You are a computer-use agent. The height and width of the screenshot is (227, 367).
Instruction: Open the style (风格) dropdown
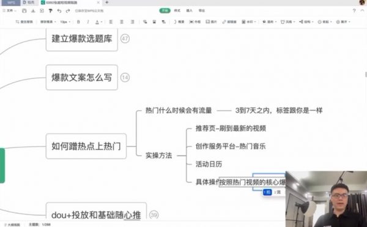click(x=288, y=22)
